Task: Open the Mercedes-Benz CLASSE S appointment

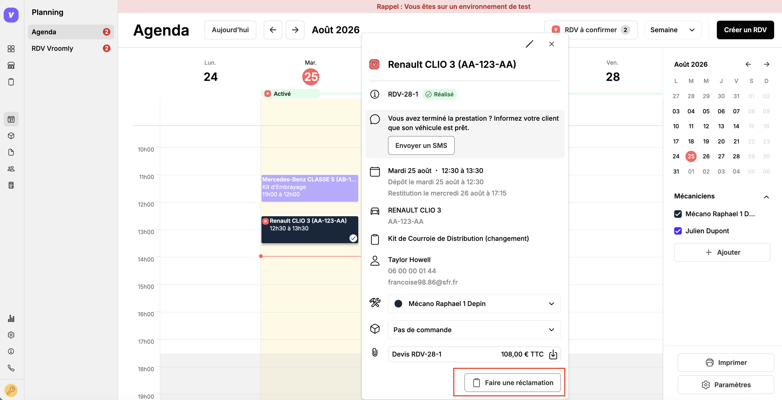Action: point(310,188)
